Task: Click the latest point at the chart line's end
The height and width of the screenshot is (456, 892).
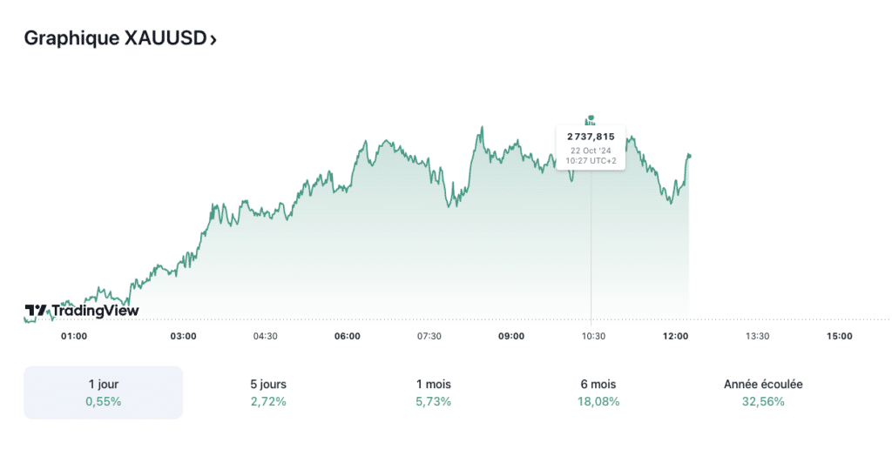Action: [x=689, y=156]
